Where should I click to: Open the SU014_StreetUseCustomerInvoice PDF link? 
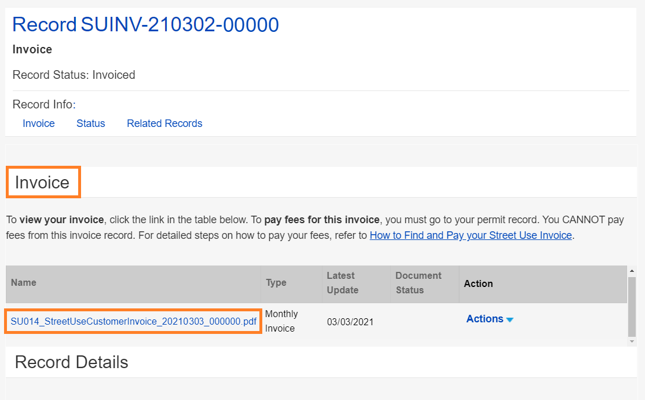click(133, 322)
